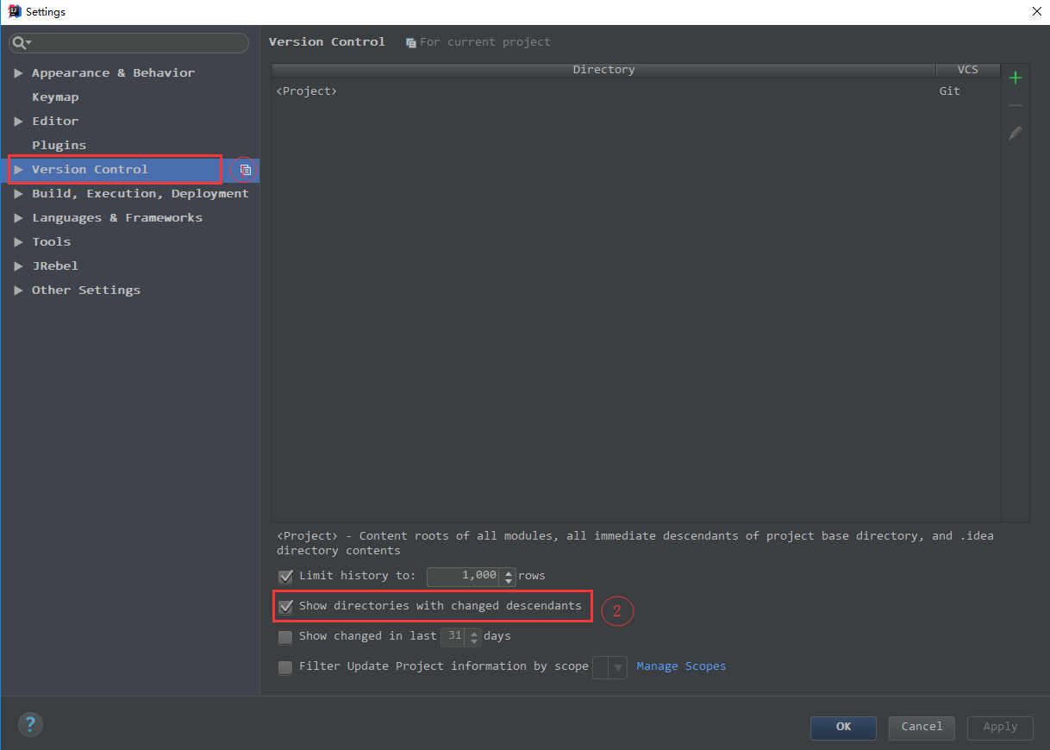Open the Keymap settings page

coord(55,97)
